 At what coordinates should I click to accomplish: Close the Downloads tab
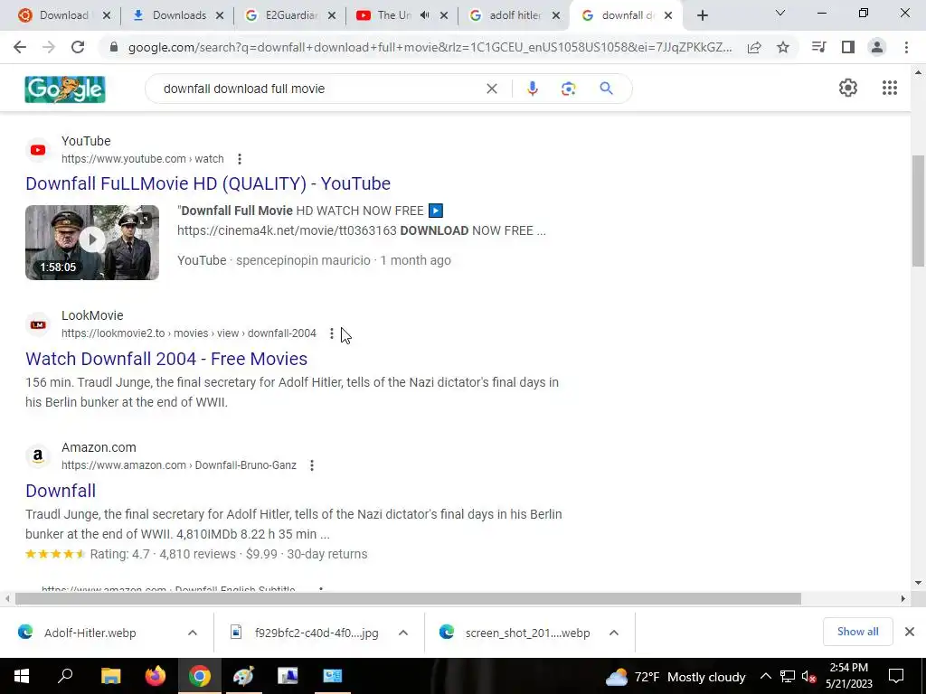coord(220,16)
